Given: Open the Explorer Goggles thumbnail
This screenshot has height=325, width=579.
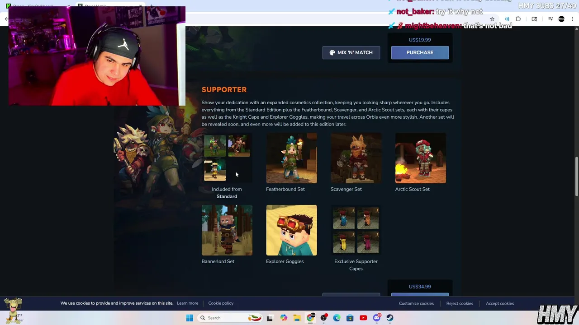Looking at the screenshot, I should [291, 230].
